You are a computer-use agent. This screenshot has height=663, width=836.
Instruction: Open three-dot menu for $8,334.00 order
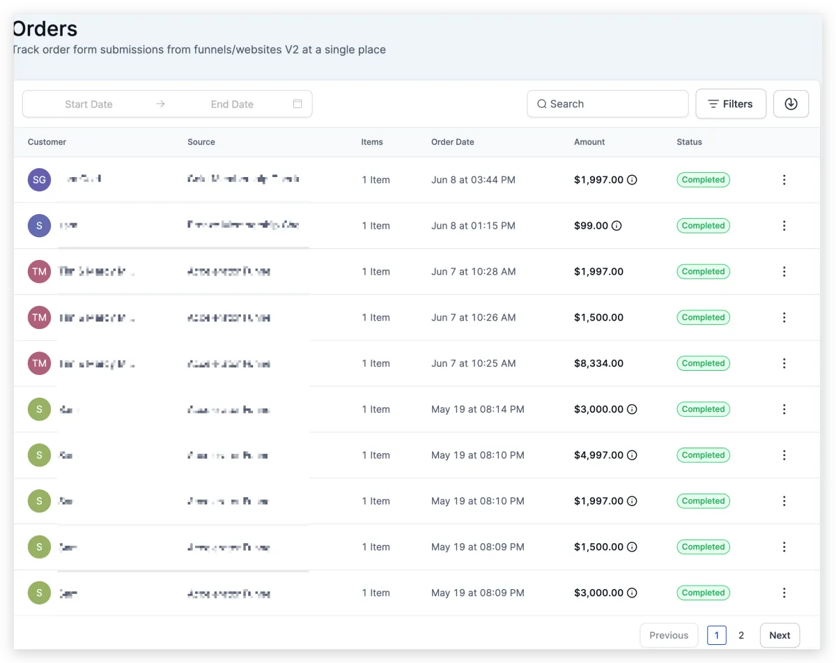(784, 363)
